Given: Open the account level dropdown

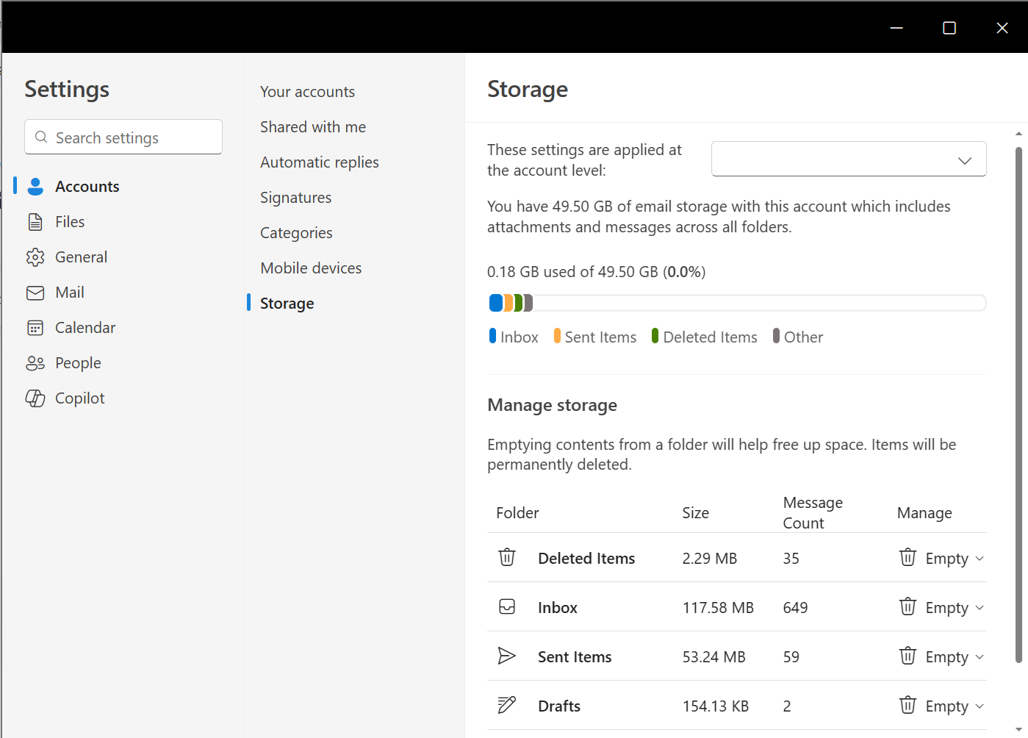Looking at the screenshot, I should click(x=849, y=159).
